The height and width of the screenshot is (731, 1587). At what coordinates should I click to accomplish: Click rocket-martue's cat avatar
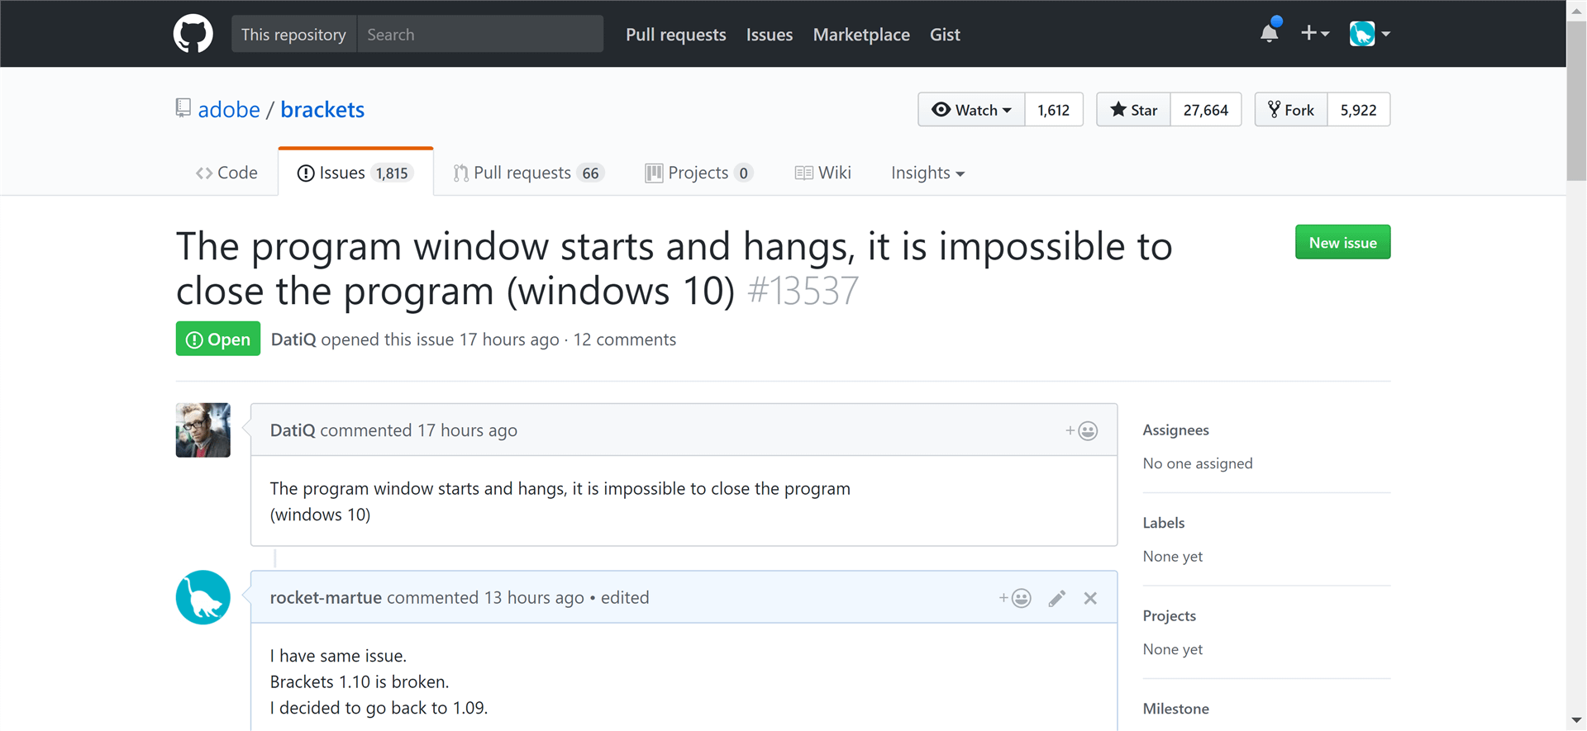point(203,597)
